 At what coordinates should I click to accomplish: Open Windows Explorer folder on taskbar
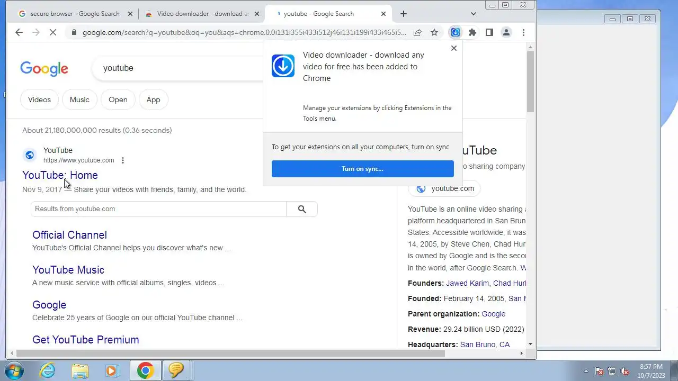(x=80, y=370)
